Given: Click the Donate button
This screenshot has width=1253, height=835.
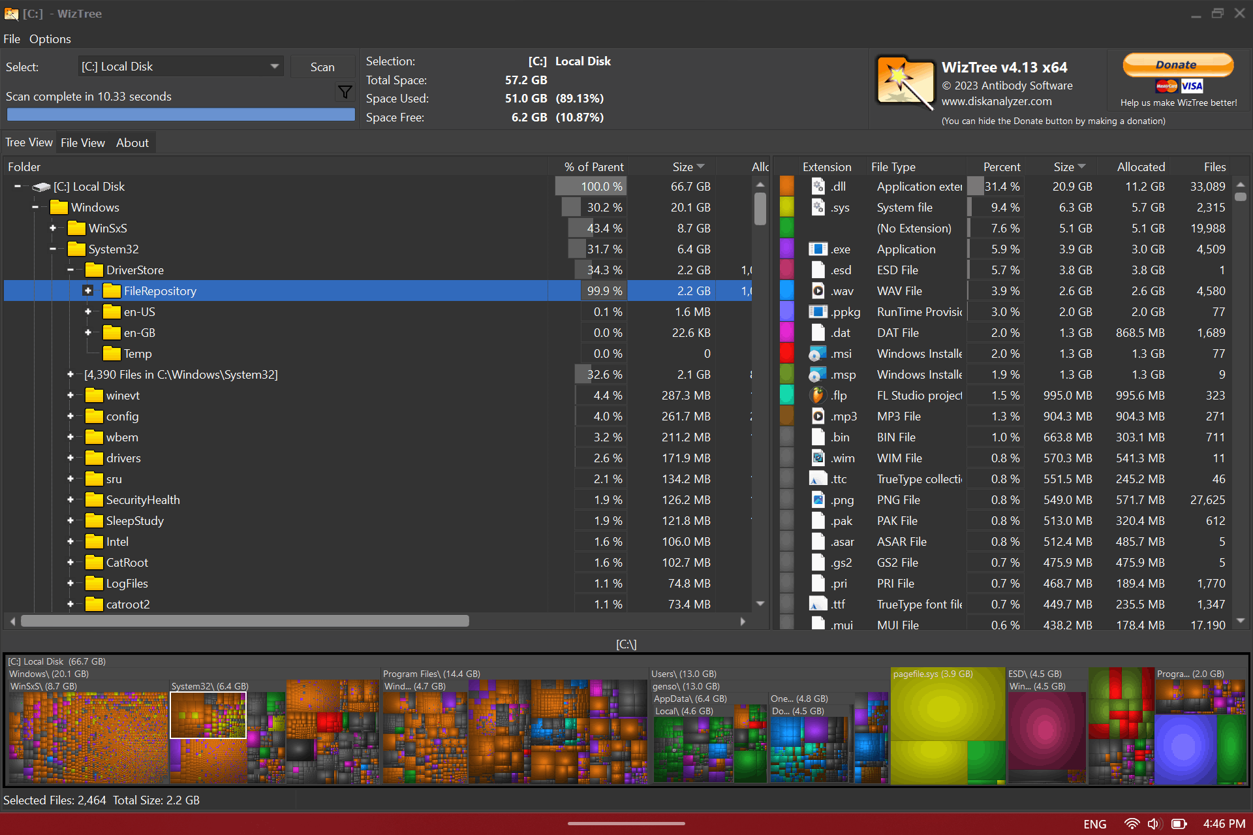Looking at the screenshot, I should [1178, 65].
